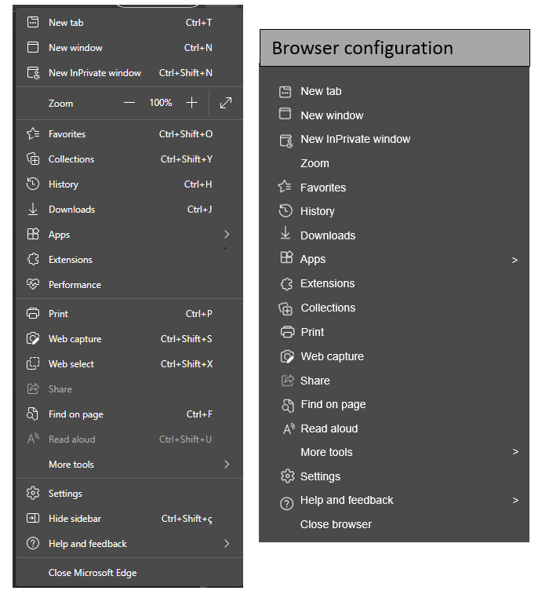This screenshot has width=542, height=609.
Task: Click Favorites star icon in Edge menu
Action: 33,134
